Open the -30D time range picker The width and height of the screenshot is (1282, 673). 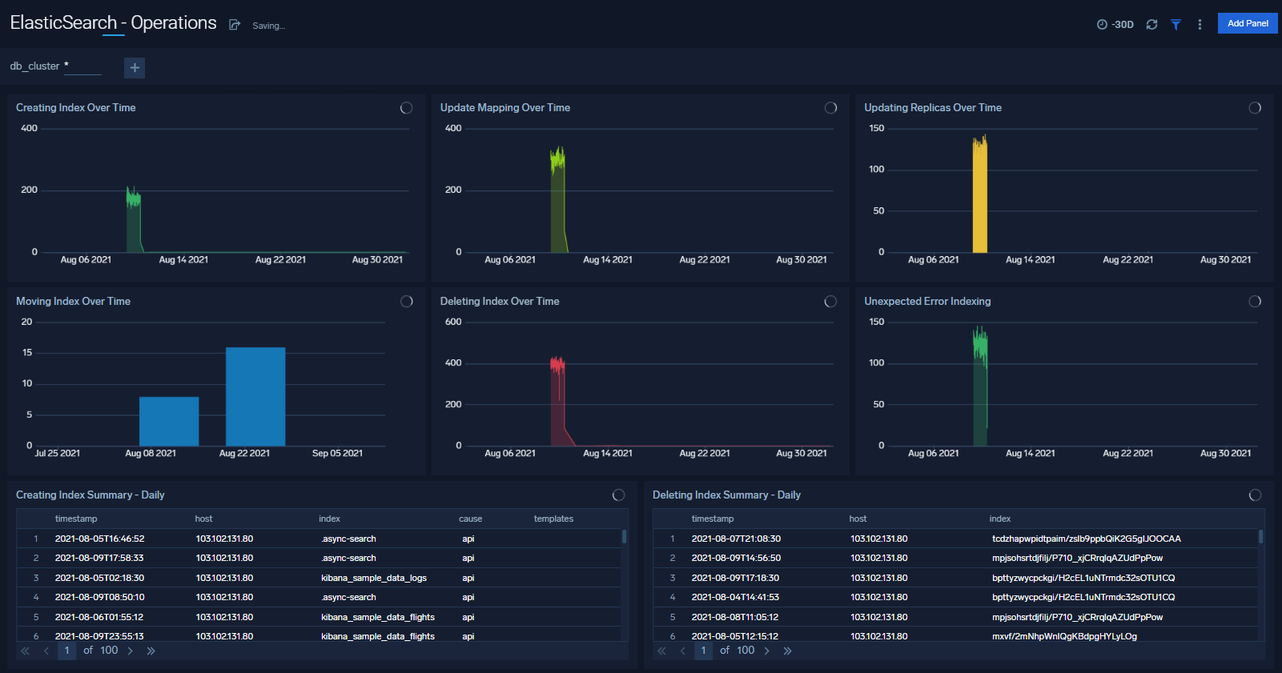click(x=1115, y=25)
